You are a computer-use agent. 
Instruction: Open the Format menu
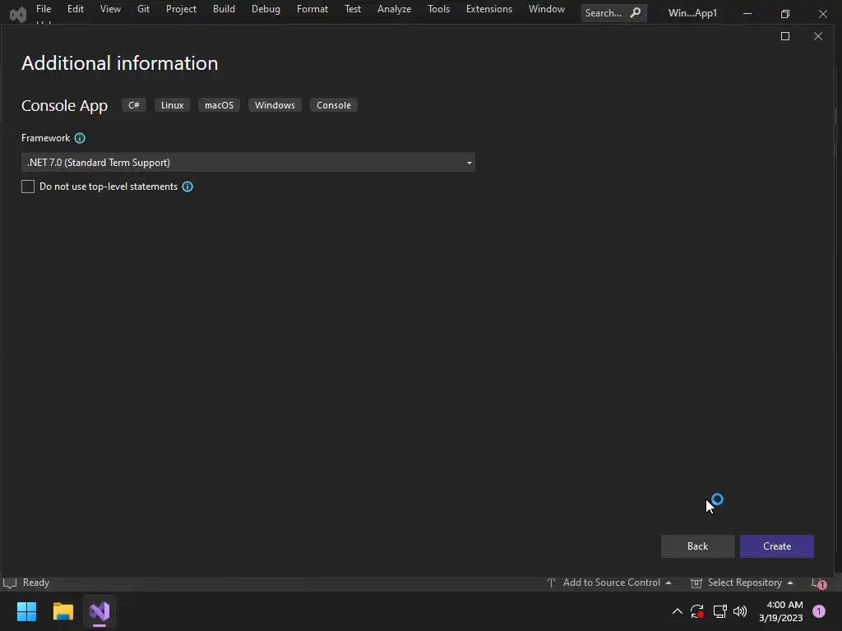point(312,9)
